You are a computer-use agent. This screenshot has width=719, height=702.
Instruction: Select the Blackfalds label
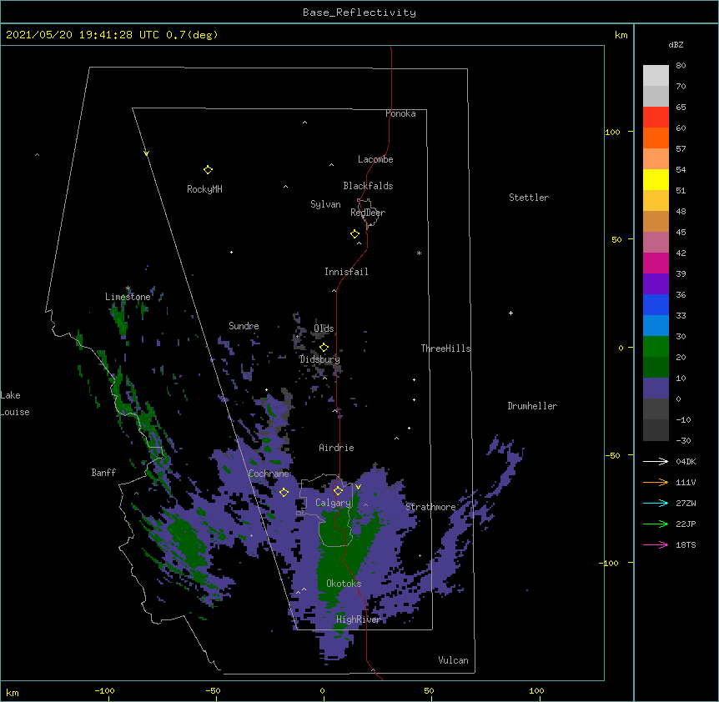pyautogui.click(x=368, y=186)
